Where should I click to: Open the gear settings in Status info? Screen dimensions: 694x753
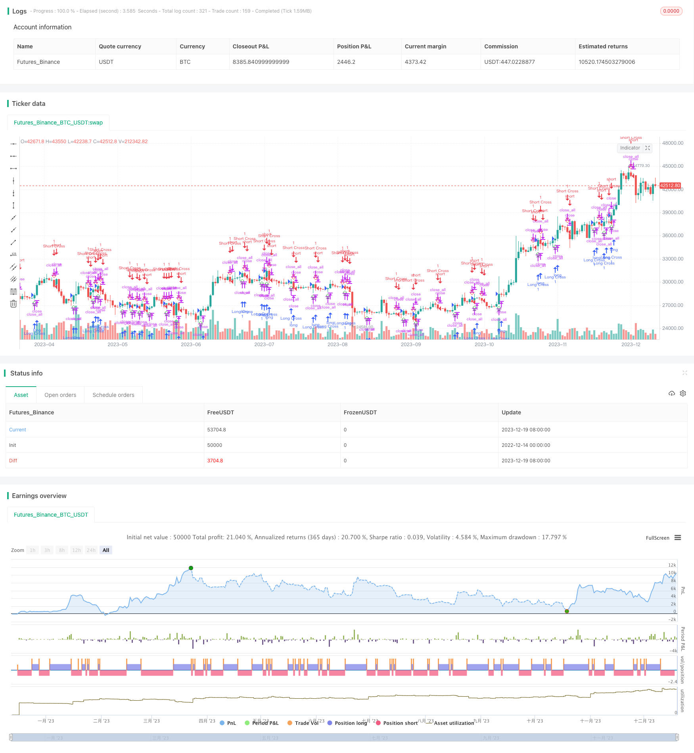click(x=683, y=393)
